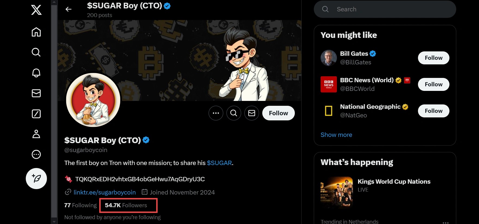
Task: Open Explore with magnifier sidebar icon
Action: click(x=36, y=52)
